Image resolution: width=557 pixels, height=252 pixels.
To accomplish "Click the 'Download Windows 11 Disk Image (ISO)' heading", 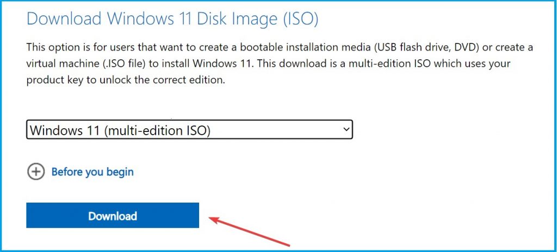I will [172, 18].
